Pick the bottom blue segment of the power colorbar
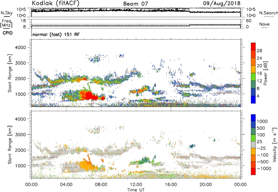The height and width of the screenshot is (192, 278). (x=253, y=99)
